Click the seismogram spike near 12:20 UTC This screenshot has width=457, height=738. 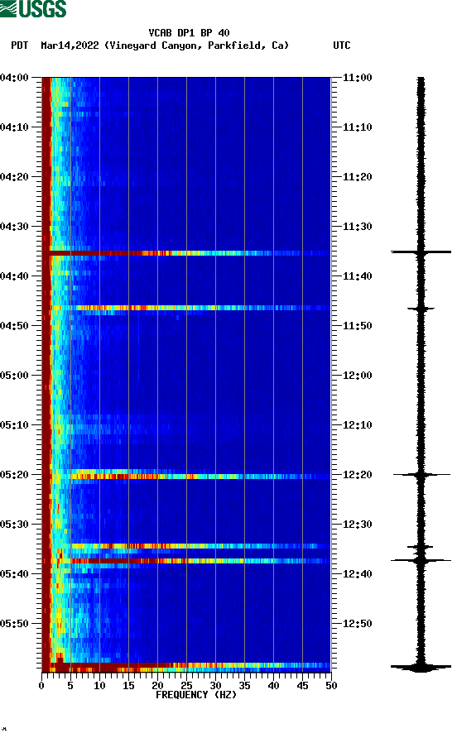click(x=421, y=475)
